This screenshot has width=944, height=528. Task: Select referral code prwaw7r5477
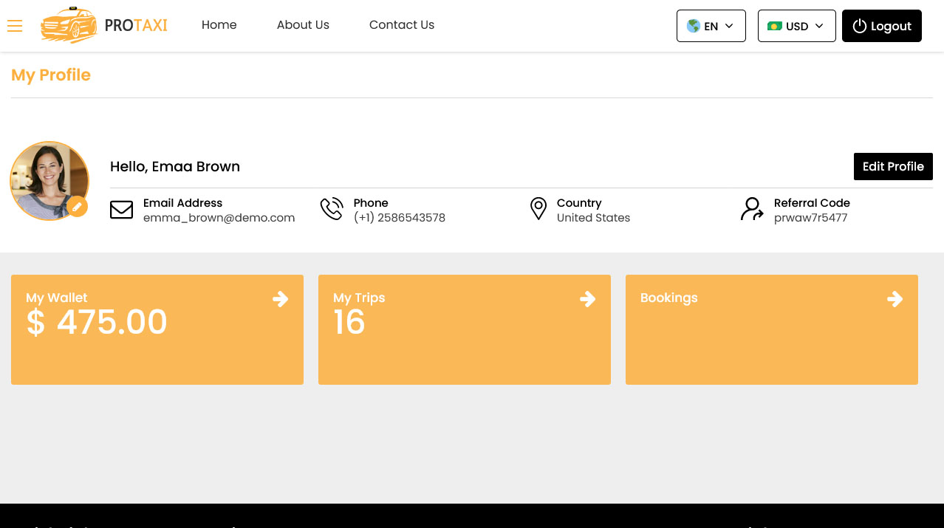click(811, 218)
